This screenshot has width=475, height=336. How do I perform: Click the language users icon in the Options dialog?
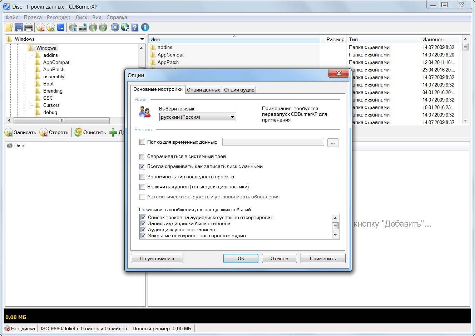pyautogui.click(x=145, y=112)
